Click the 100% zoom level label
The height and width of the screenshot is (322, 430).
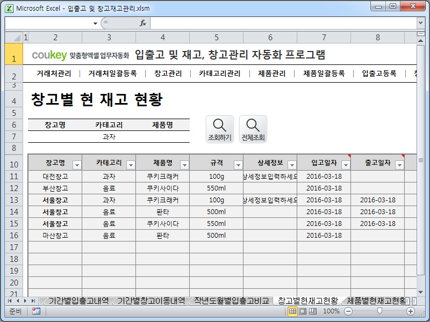click(331, 311)
